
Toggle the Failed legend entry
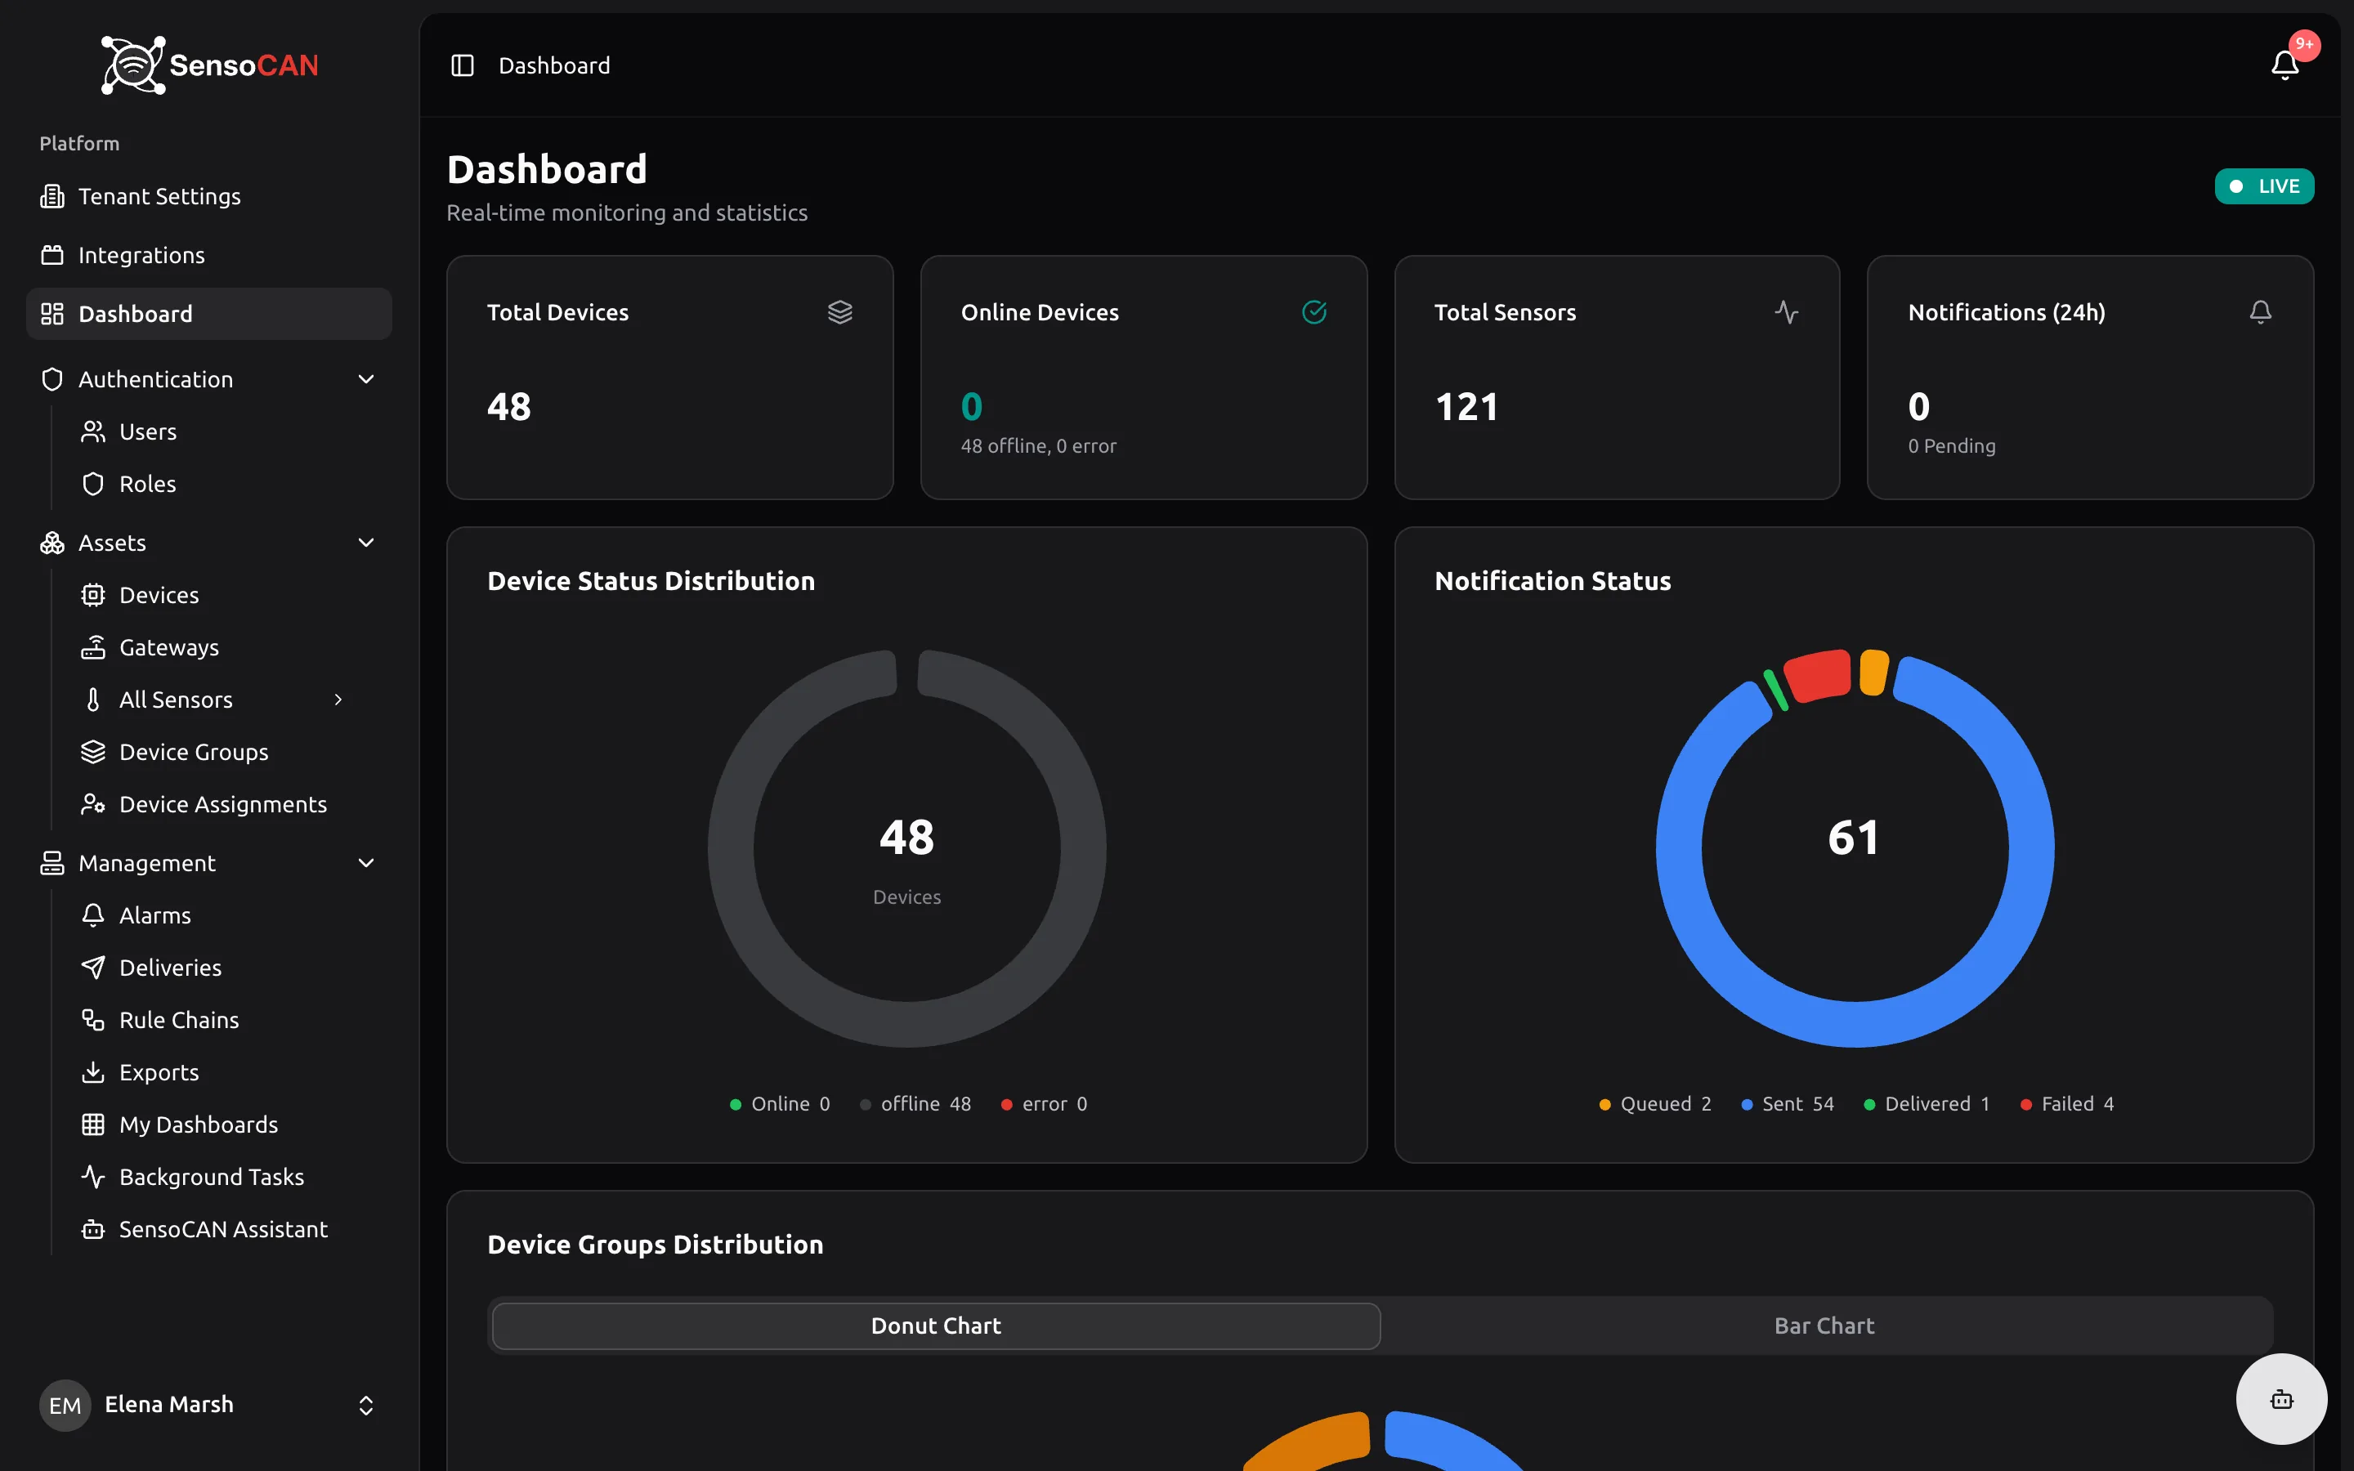pos(2068,1104)
